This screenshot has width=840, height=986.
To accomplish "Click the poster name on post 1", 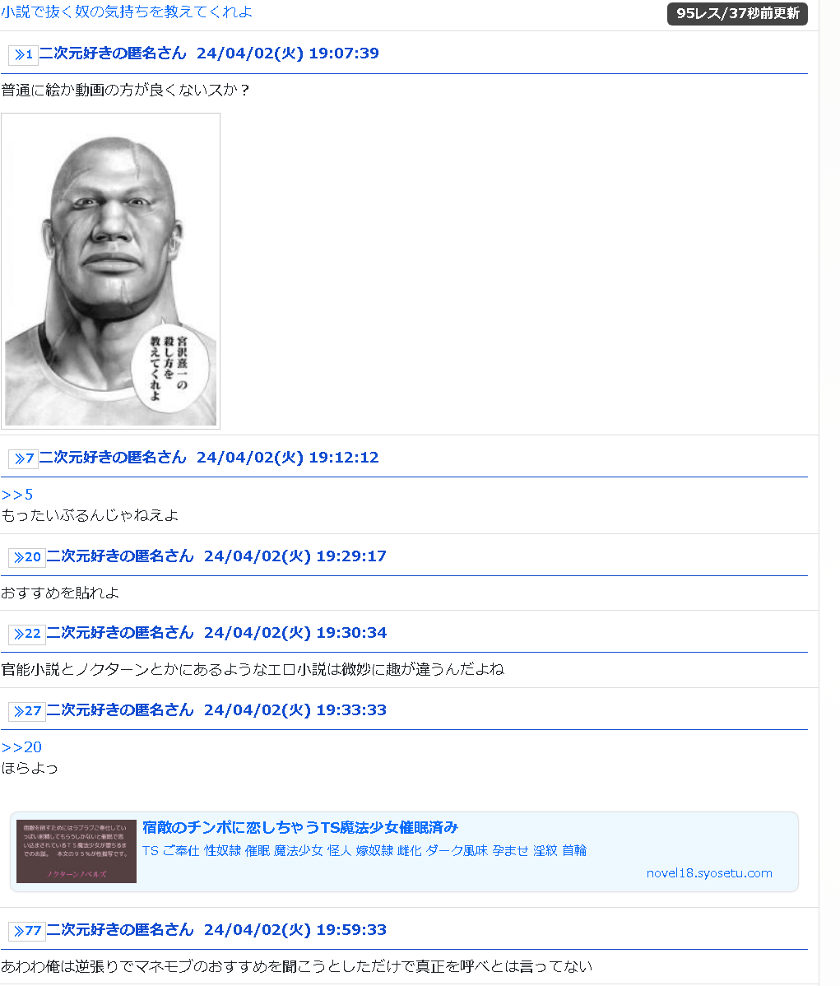I will click(113, 53).
